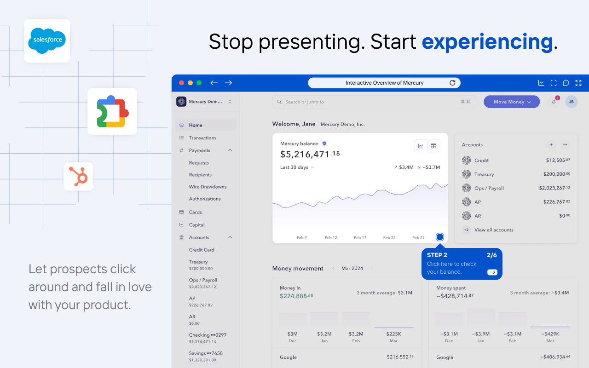The width and height of the screenshot is (589, 368).
Task: Switch balance view to line chart
Action: point(421,146)
